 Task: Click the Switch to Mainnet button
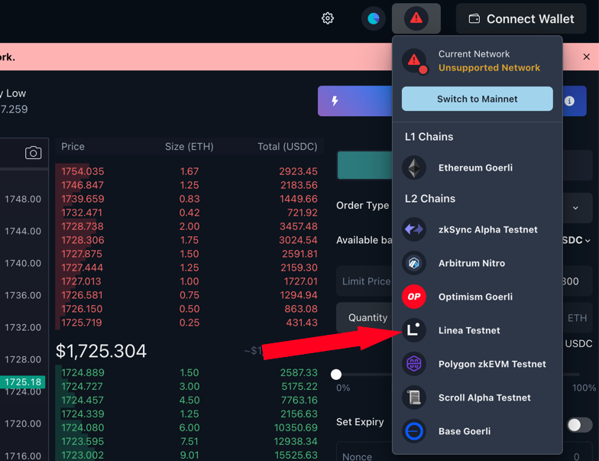[477, 99]
